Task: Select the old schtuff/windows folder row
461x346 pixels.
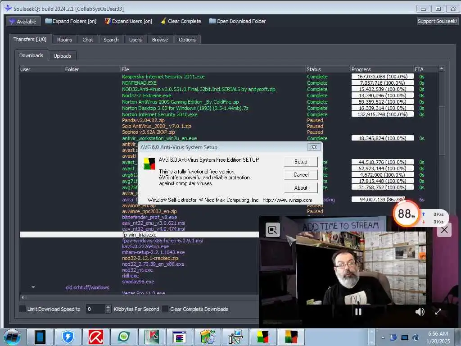Action: pyautogui.click(x=87, y=287)
